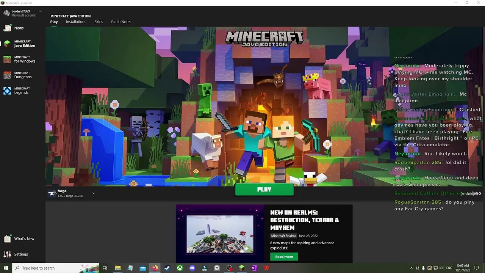
Task: Switch to the Play tab
Action: (54, 22)
